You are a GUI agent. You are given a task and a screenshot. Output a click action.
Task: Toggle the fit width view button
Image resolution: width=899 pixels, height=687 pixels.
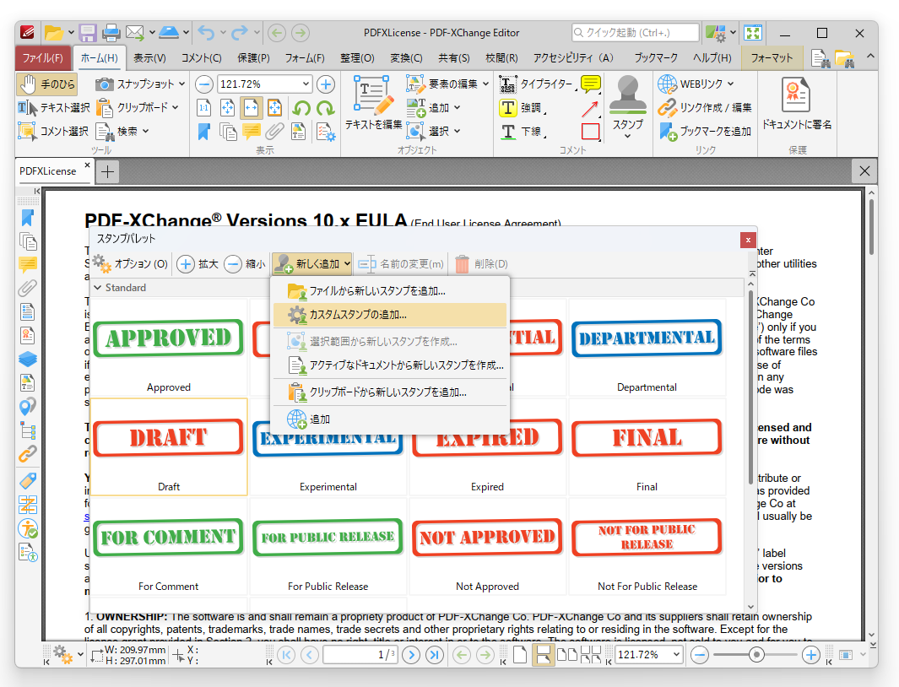251,108
